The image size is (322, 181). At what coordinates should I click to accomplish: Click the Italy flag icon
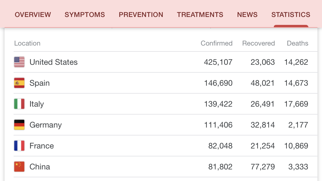tap(19, 104)
